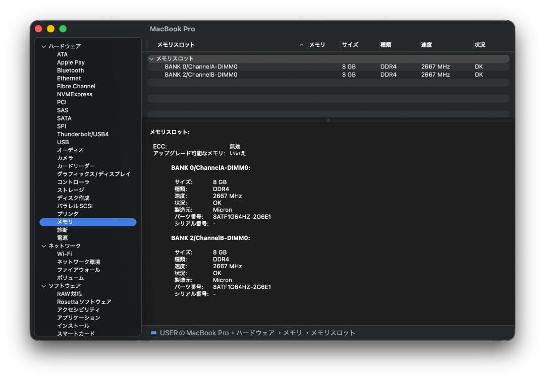545x380 pixels.
Task: Click the highlighted メモリ sidebar item
Action: (x=88, y=222)
